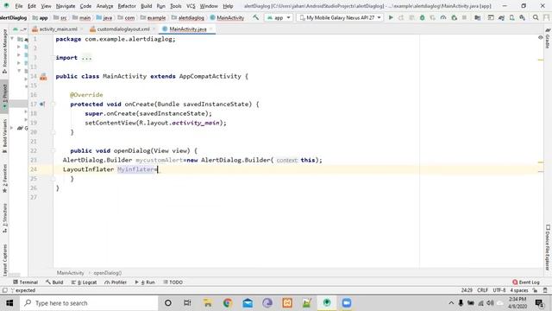The image size is (552, 311).
Task: Open the profiler gauge icon in toolbar
Action: 443,17
